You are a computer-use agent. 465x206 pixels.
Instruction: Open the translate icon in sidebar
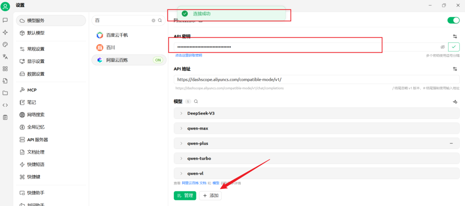(5, 57)
